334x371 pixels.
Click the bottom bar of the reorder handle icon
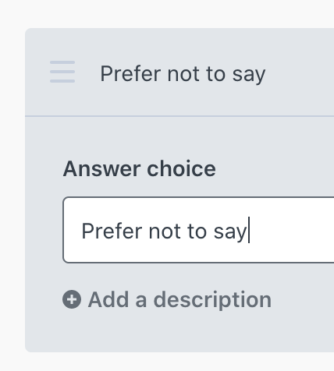[x=62, y=81]
